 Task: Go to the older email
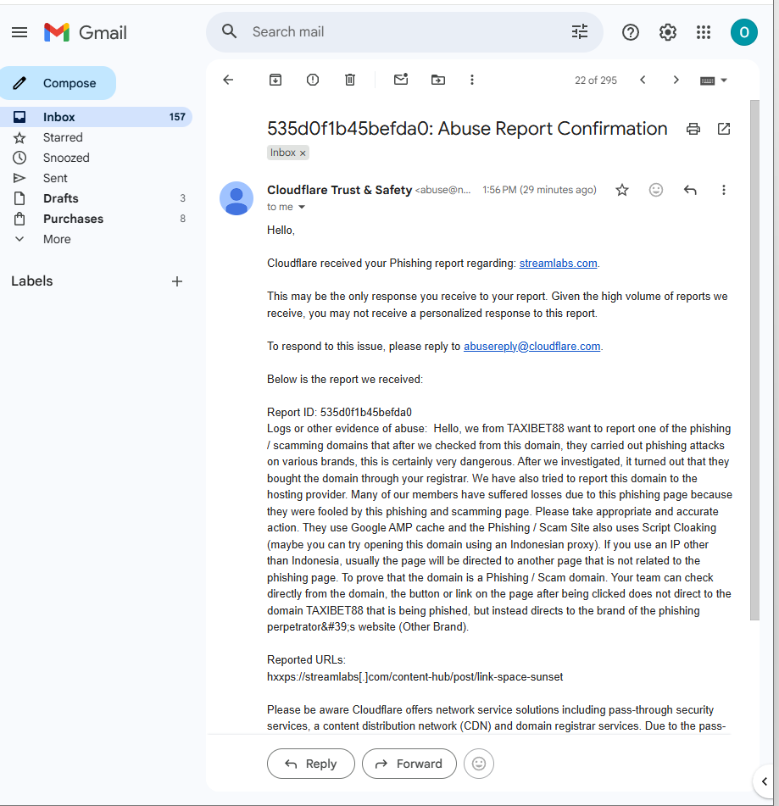point(676,80)
